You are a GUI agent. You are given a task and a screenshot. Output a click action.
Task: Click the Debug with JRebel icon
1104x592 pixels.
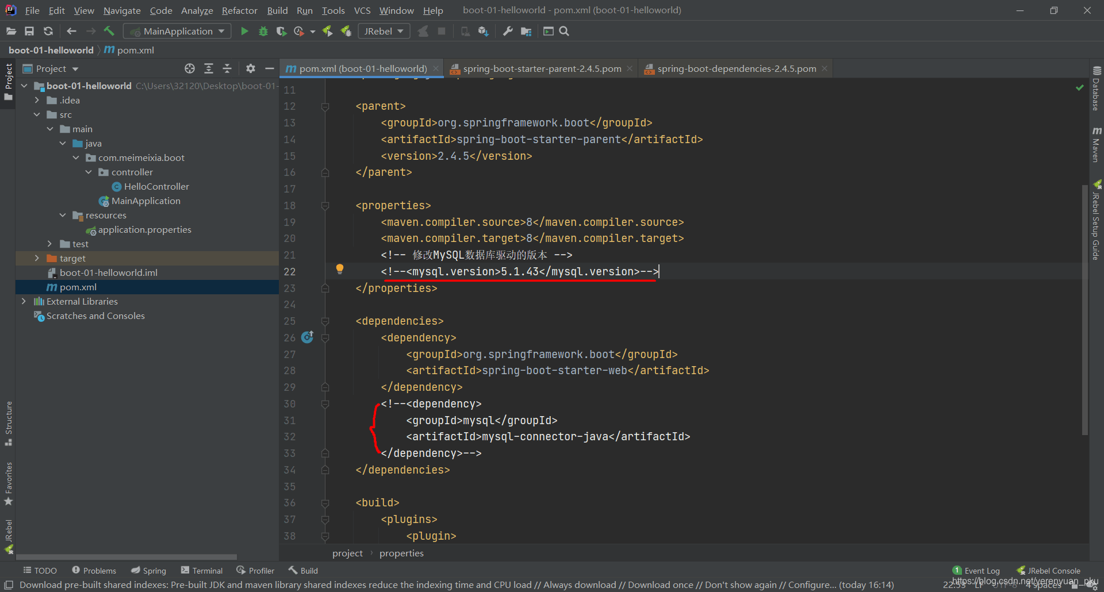(x=346, y=31)
